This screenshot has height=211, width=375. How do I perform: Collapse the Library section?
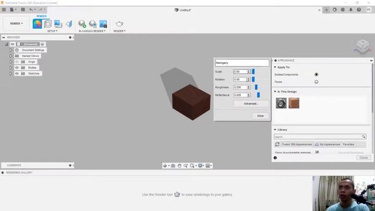click(275, 130)
